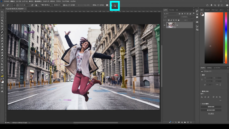
Task: Click the 被写体を選択 button
Action: tap(211, 110)
